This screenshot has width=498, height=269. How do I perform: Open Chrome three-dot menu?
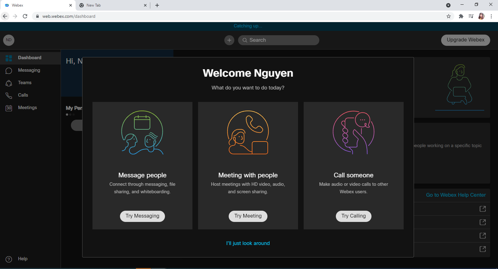click(x=491, y=16)
